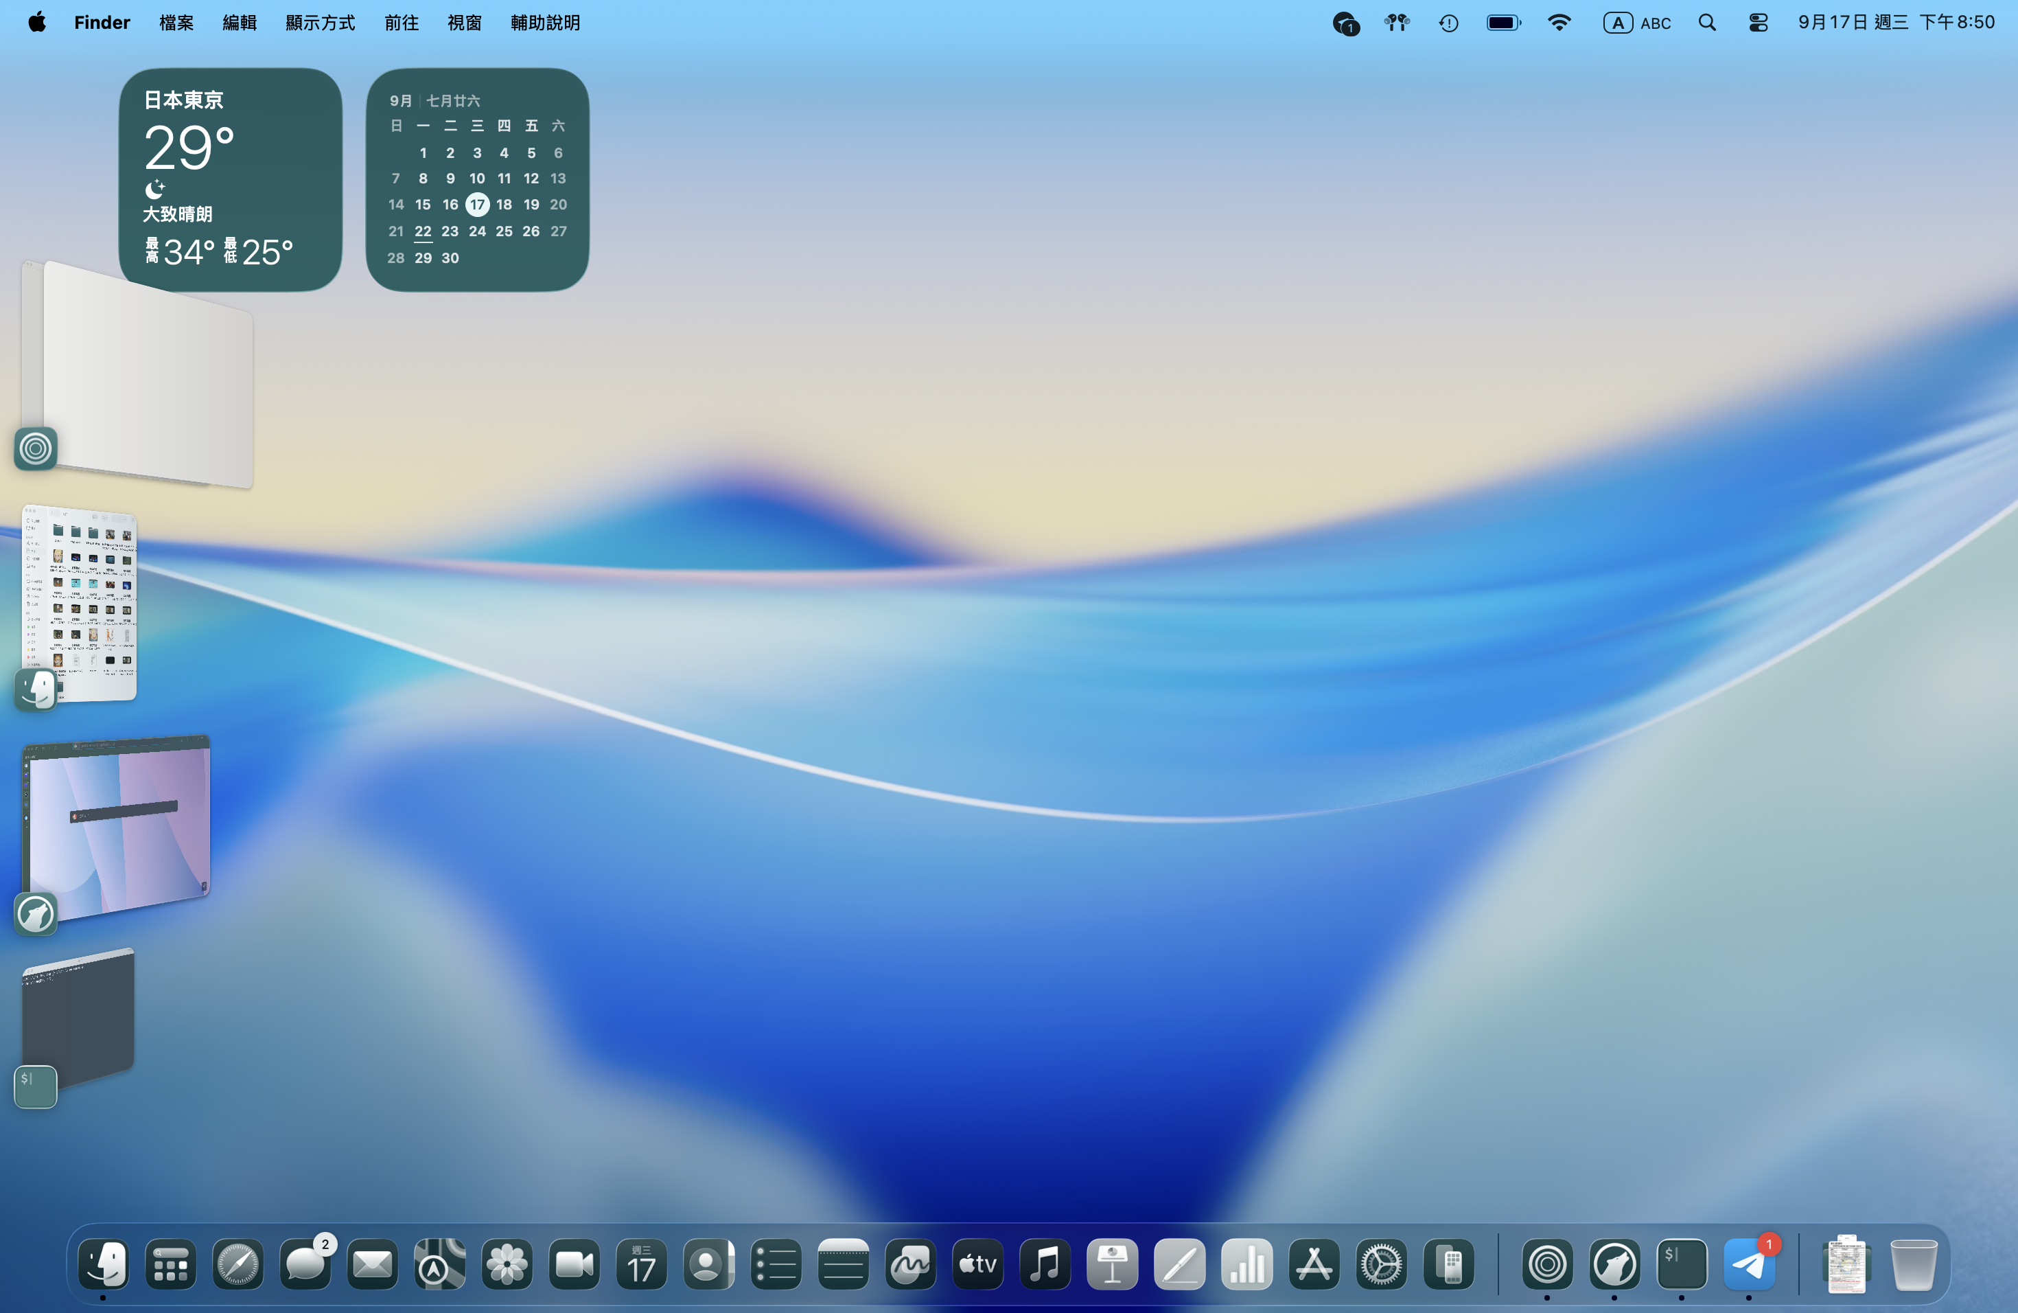Viewport: 2018px width, 1313px height.
Task: Open the 輔助說明 menu
Action: click(545, 23)
